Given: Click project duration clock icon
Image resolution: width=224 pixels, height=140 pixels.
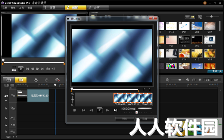Looking at the screenshot, I should pos(200,80).
